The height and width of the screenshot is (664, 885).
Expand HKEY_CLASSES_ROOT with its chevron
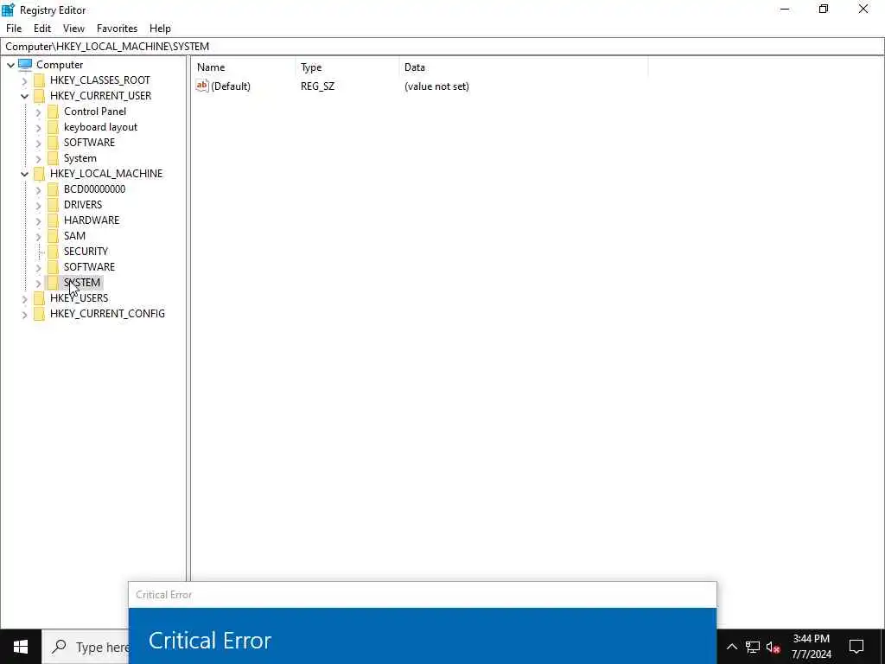coord(24,80)
